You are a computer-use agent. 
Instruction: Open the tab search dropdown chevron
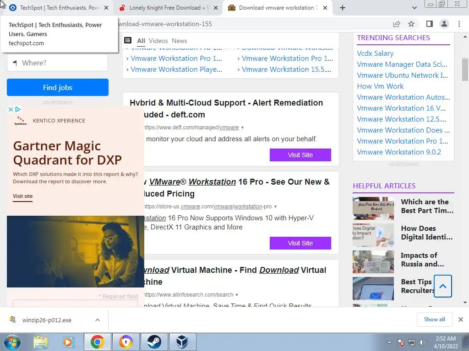(414, 8)
